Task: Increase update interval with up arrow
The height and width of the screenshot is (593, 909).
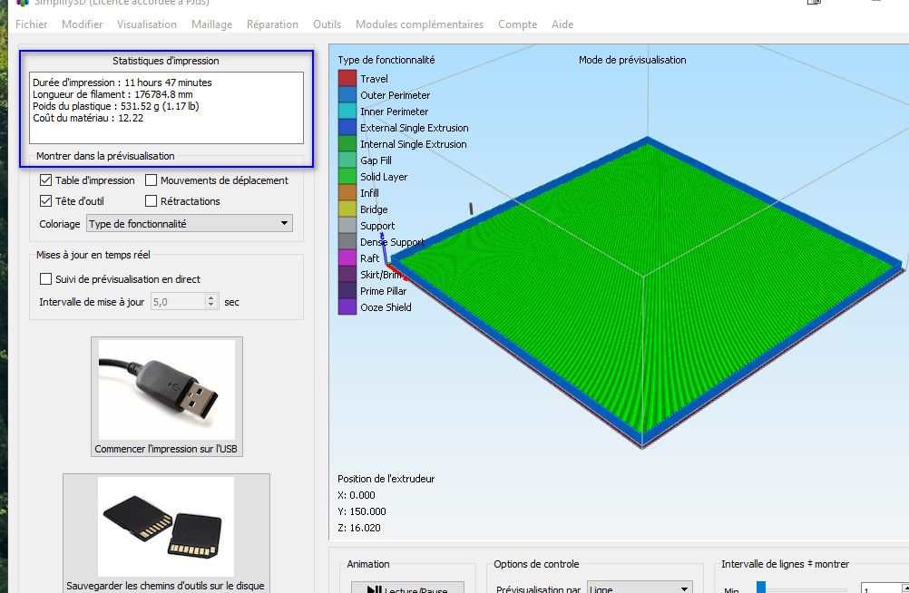Action: (x=211, y=297)
